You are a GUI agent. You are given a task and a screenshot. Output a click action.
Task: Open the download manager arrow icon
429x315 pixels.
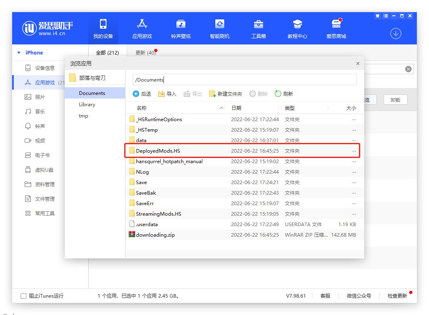point(396,34)
